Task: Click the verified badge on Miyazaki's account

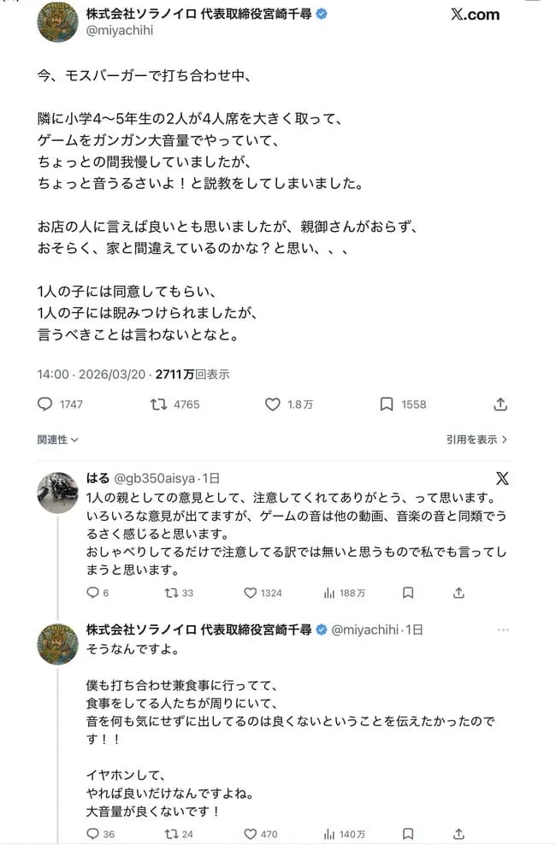Action: 322,13
